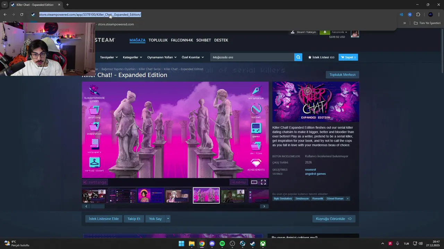444x249 pixels.
Task: Open İstek Listesi wishlist link
Action: click(x=321, y=57)
